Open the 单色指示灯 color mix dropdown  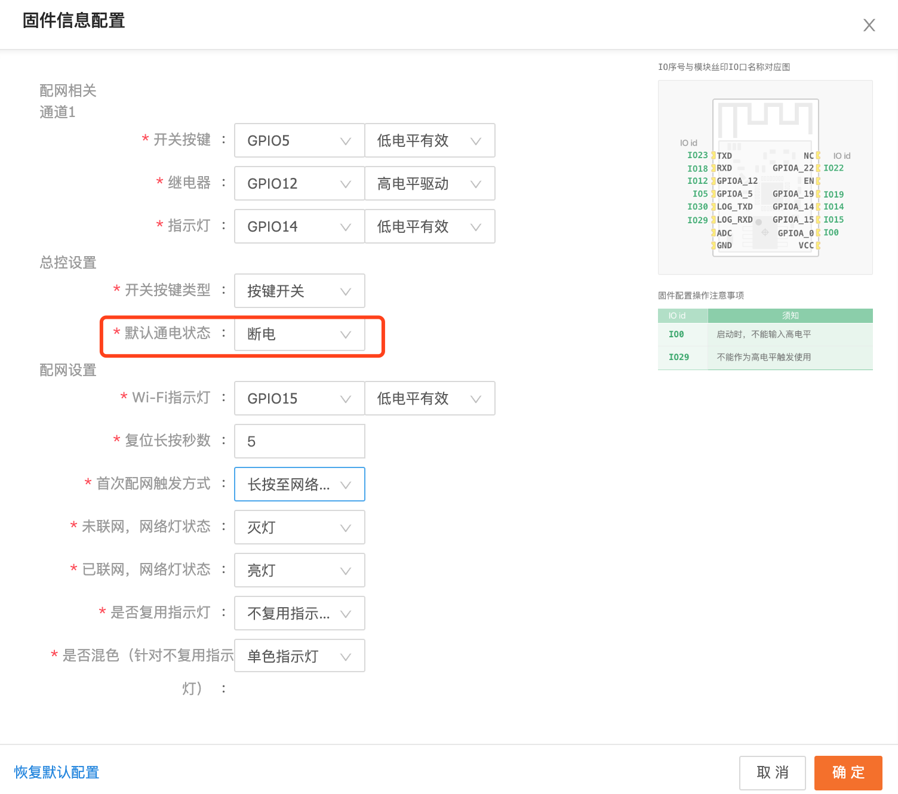coord(299,656)
